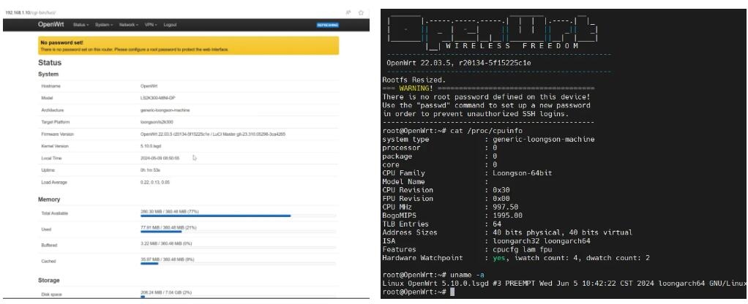This screenshot has width=748, height=304.
Task: Click the read aloud icon in address bar
Action: point(348,12)
